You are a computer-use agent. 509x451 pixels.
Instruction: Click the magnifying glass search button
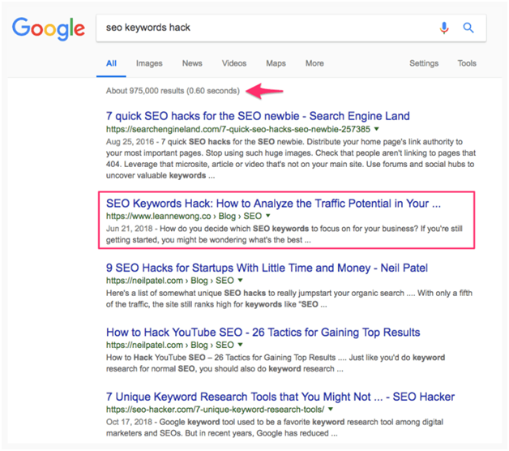click(468, 28)
